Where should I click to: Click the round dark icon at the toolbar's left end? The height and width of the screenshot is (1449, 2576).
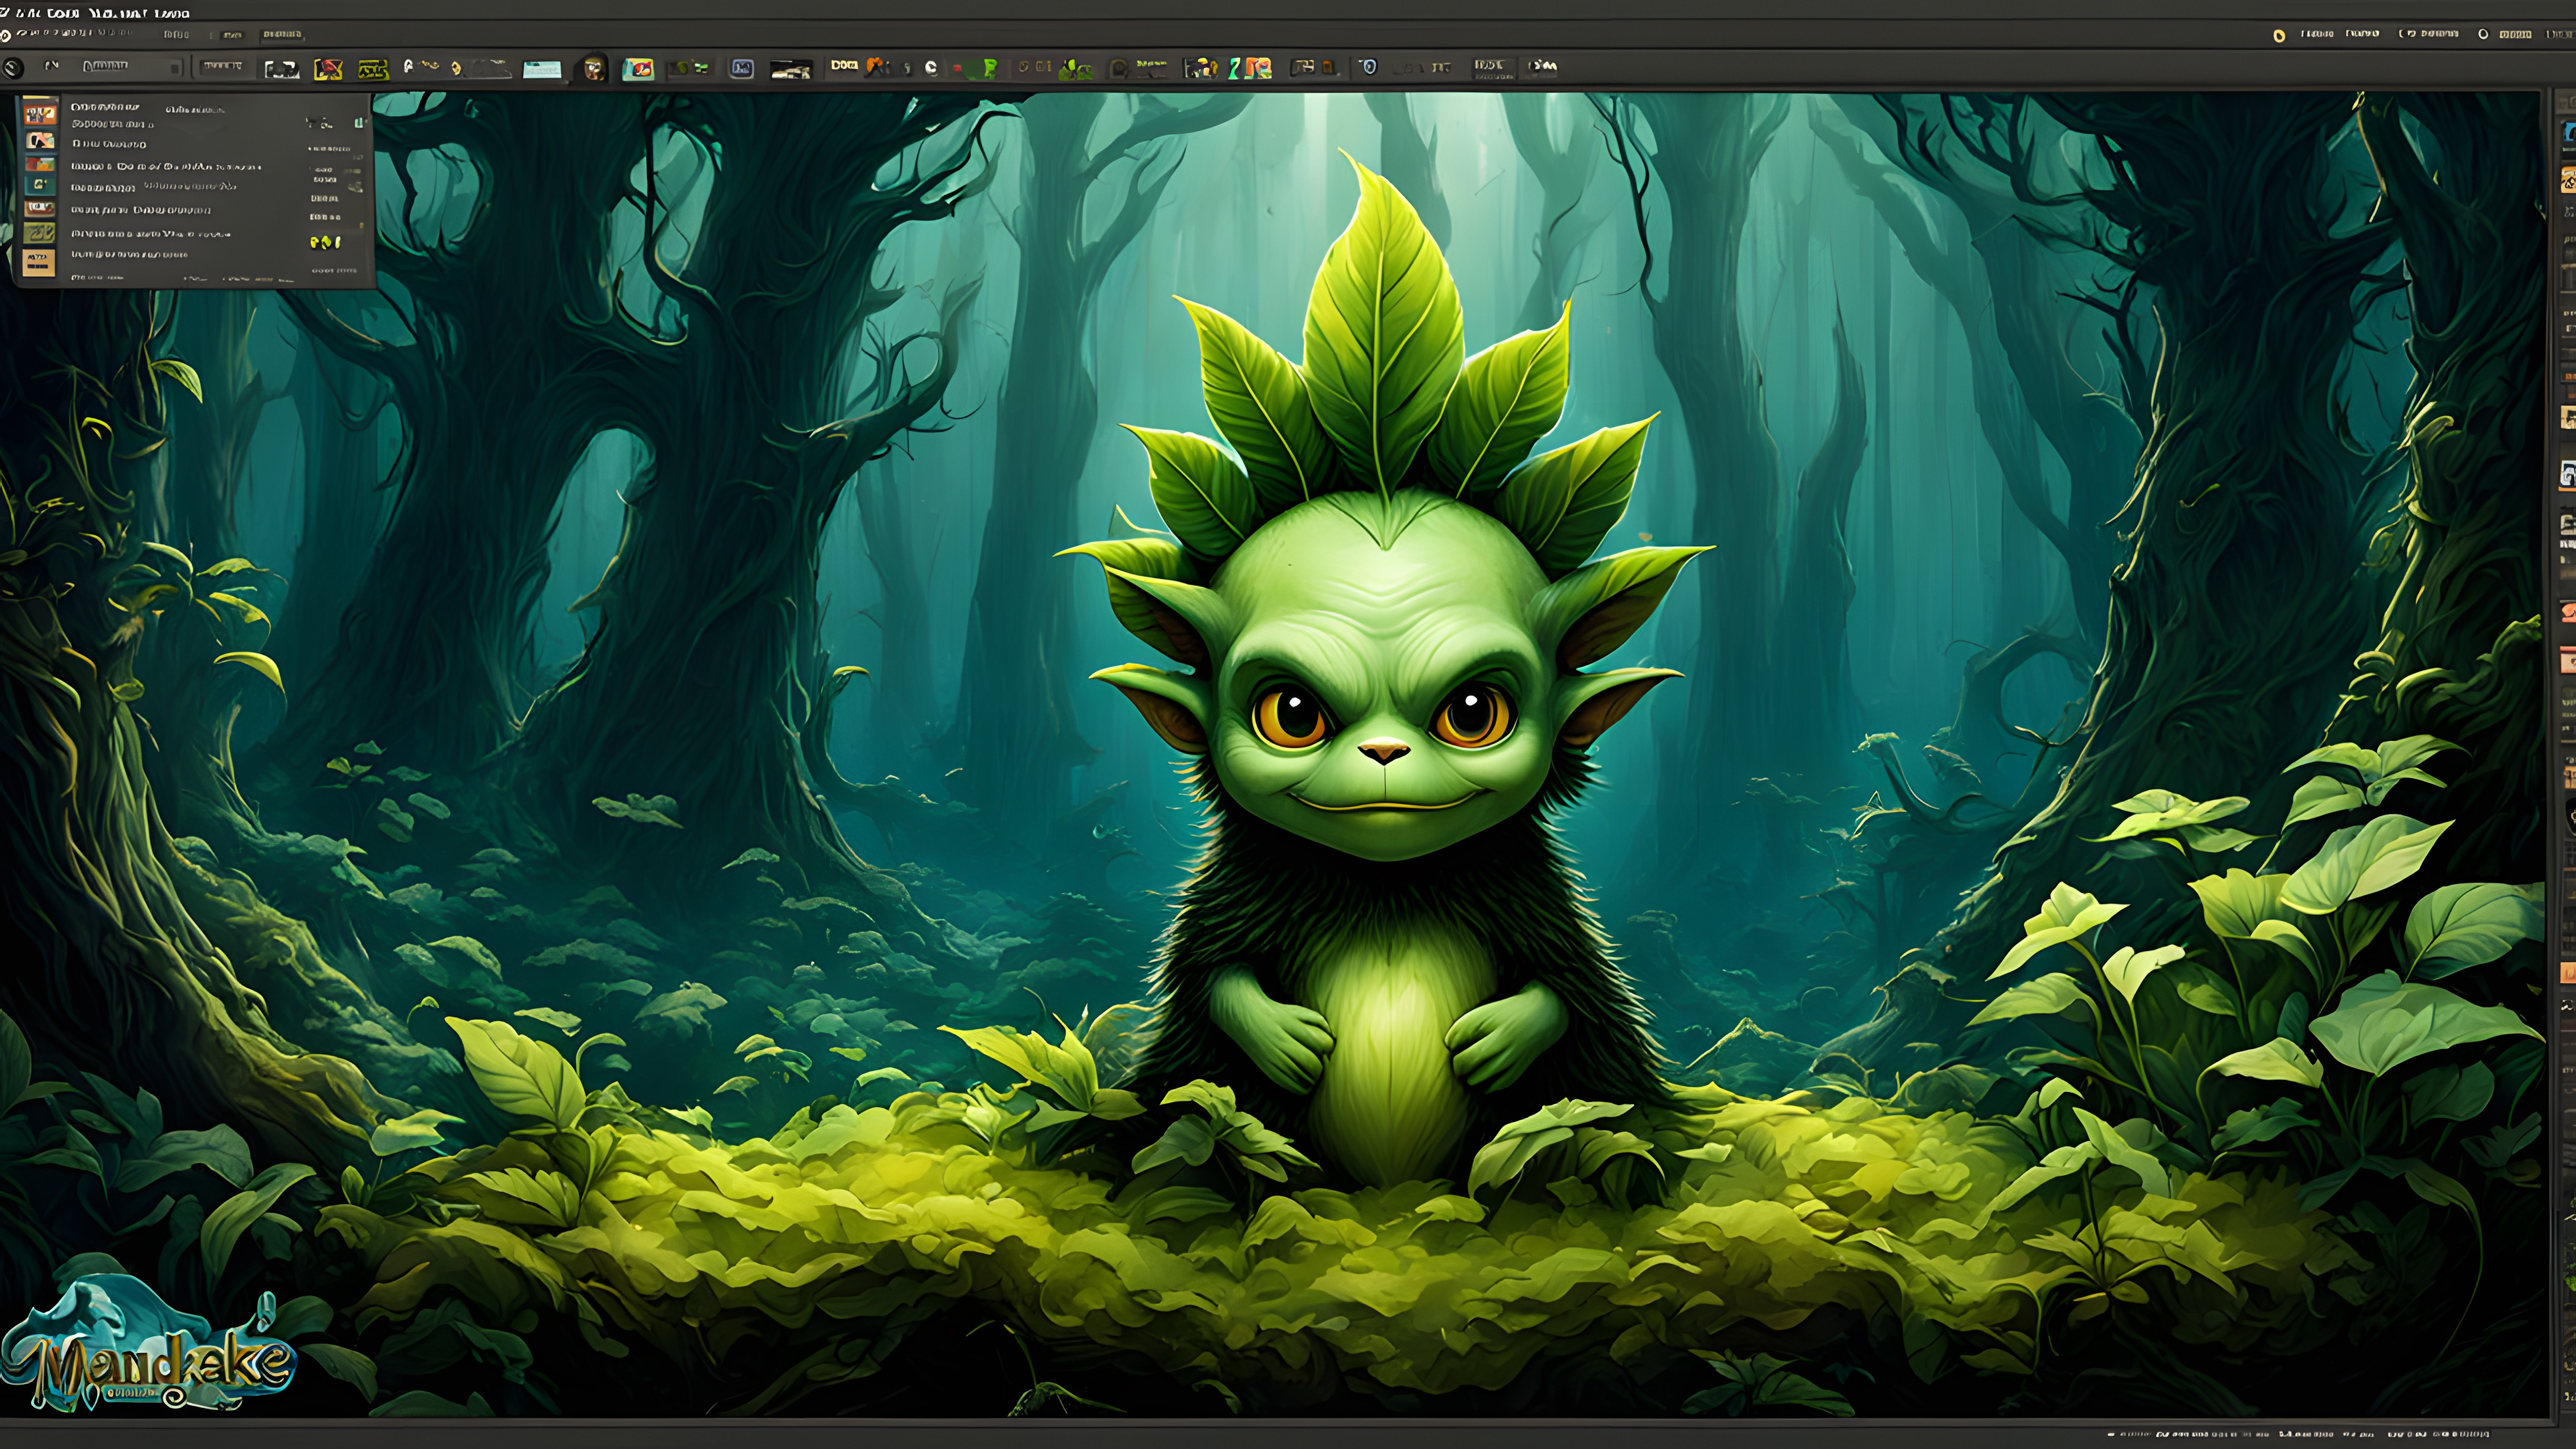[x=12, y=68]
